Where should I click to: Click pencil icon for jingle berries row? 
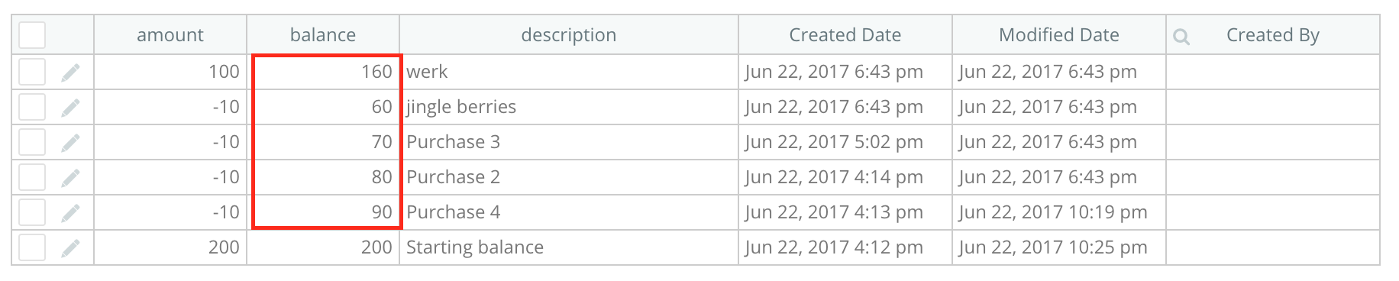[70, 108]
